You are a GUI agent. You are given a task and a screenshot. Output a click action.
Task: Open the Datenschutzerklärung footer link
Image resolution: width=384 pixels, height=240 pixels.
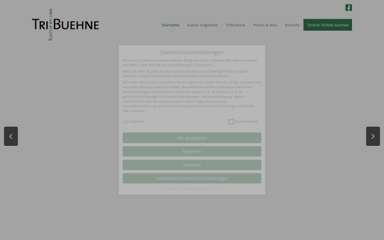(x=193, y=189)
